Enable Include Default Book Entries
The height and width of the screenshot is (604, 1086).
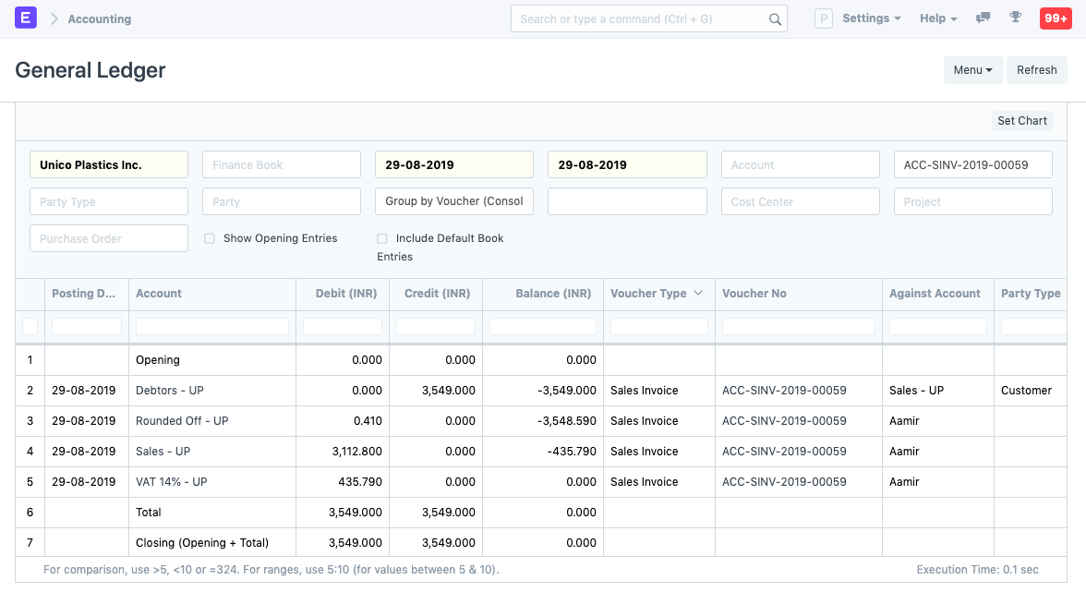[x=382, y=238]
